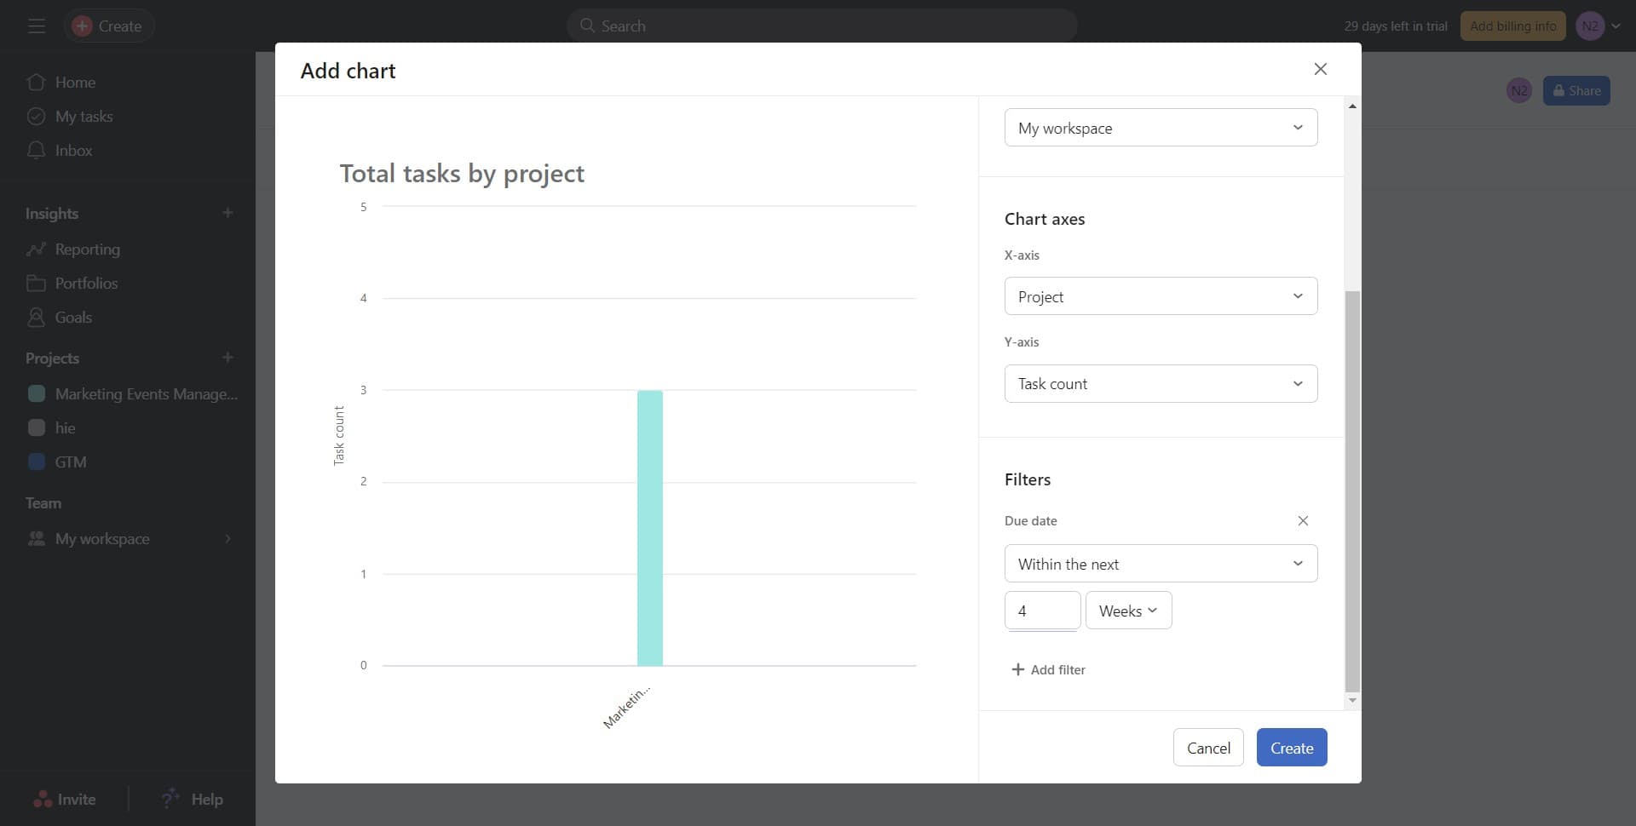Viewport: 1636px width, 826px height.
Task: Select My workspace source dropdown
Action: pyautogui.click(x=1160, y=128)
